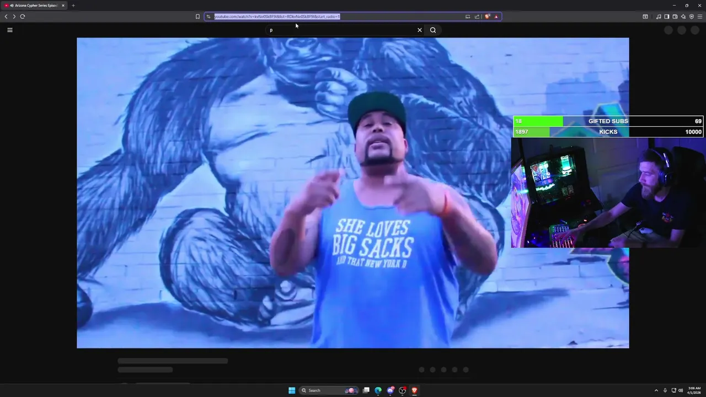Open site settings icon in address bar
Viewport: 706px width, 397px height.
(x=208, y=17)
